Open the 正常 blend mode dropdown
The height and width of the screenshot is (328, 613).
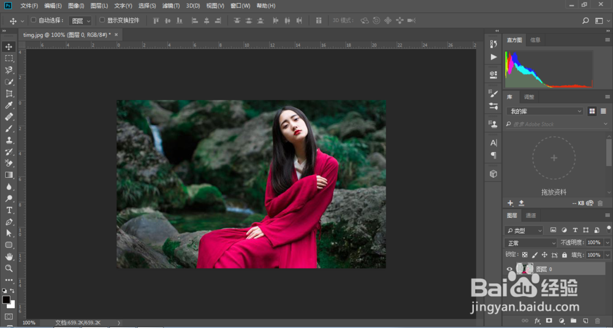coord(530,243)
